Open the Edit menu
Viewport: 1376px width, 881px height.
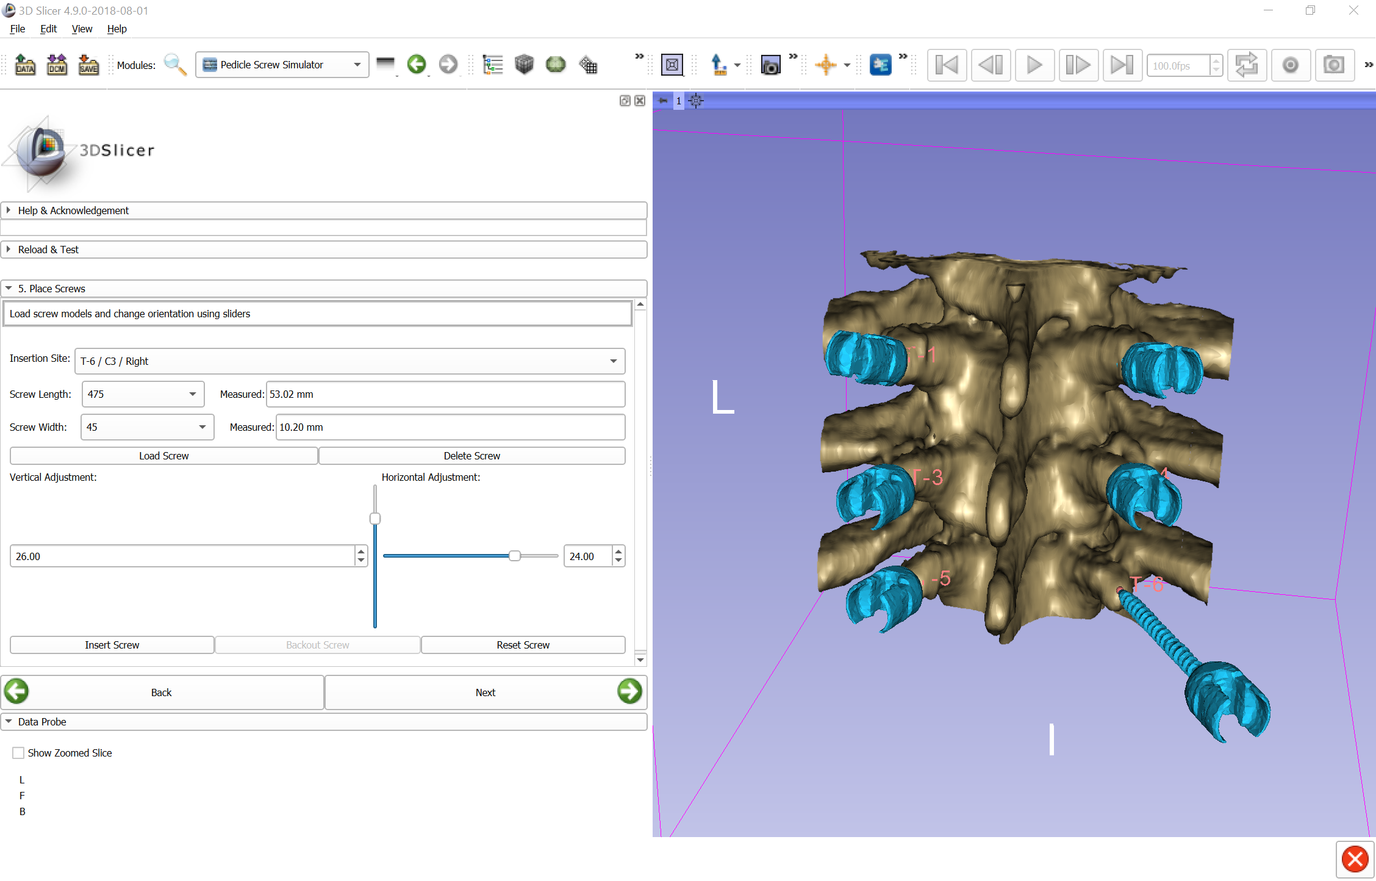[x=48, y=29]
